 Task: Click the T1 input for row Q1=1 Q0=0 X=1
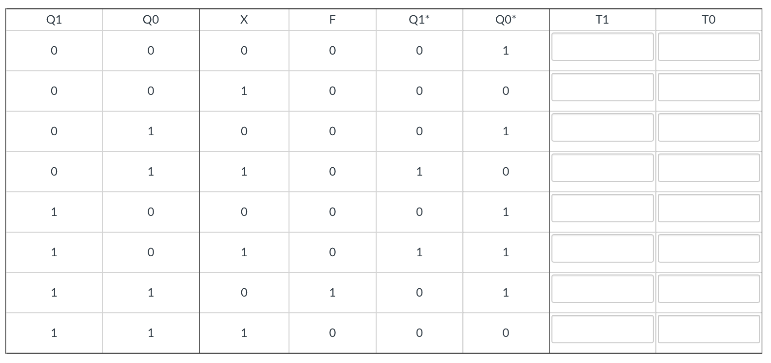click(602, 249)
